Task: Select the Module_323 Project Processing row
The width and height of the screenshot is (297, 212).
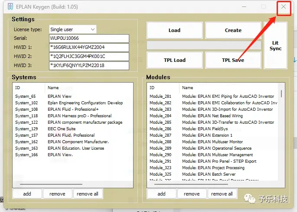Action: (212, 167)
